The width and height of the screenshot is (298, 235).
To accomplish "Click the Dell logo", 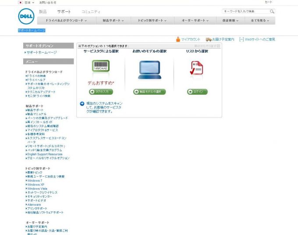I will coord(26,16).
